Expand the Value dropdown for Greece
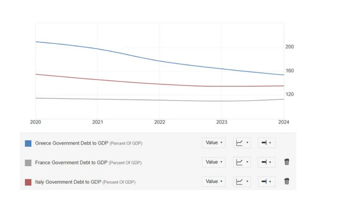 coord(214,142)
